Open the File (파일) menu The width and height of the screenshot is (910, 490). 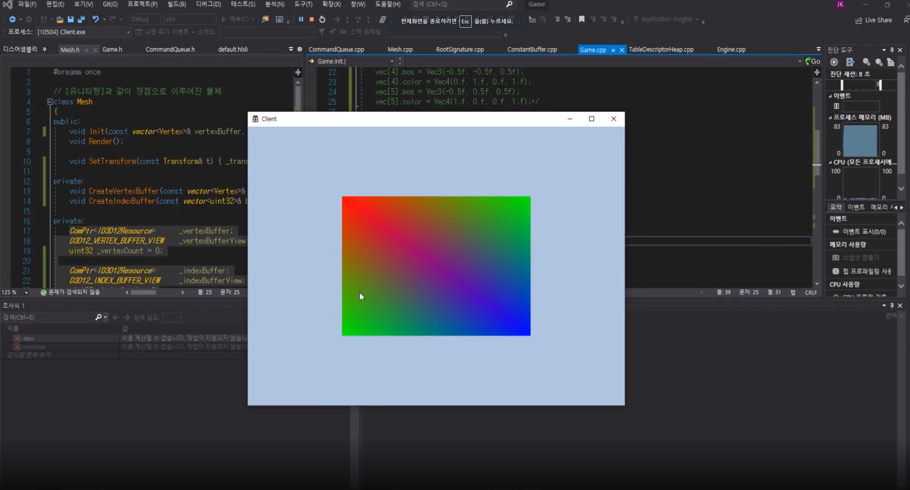click(27, 4)
